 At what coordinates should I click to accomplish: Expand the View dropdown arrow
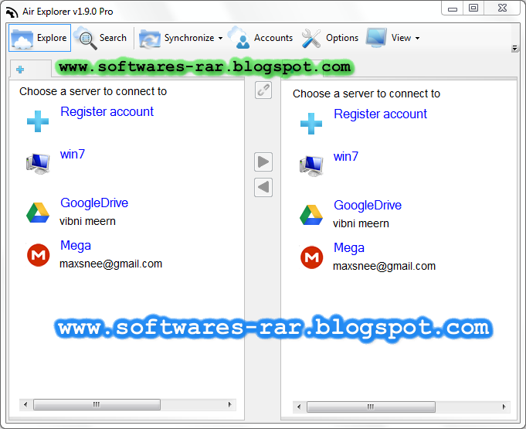(417, 39)
